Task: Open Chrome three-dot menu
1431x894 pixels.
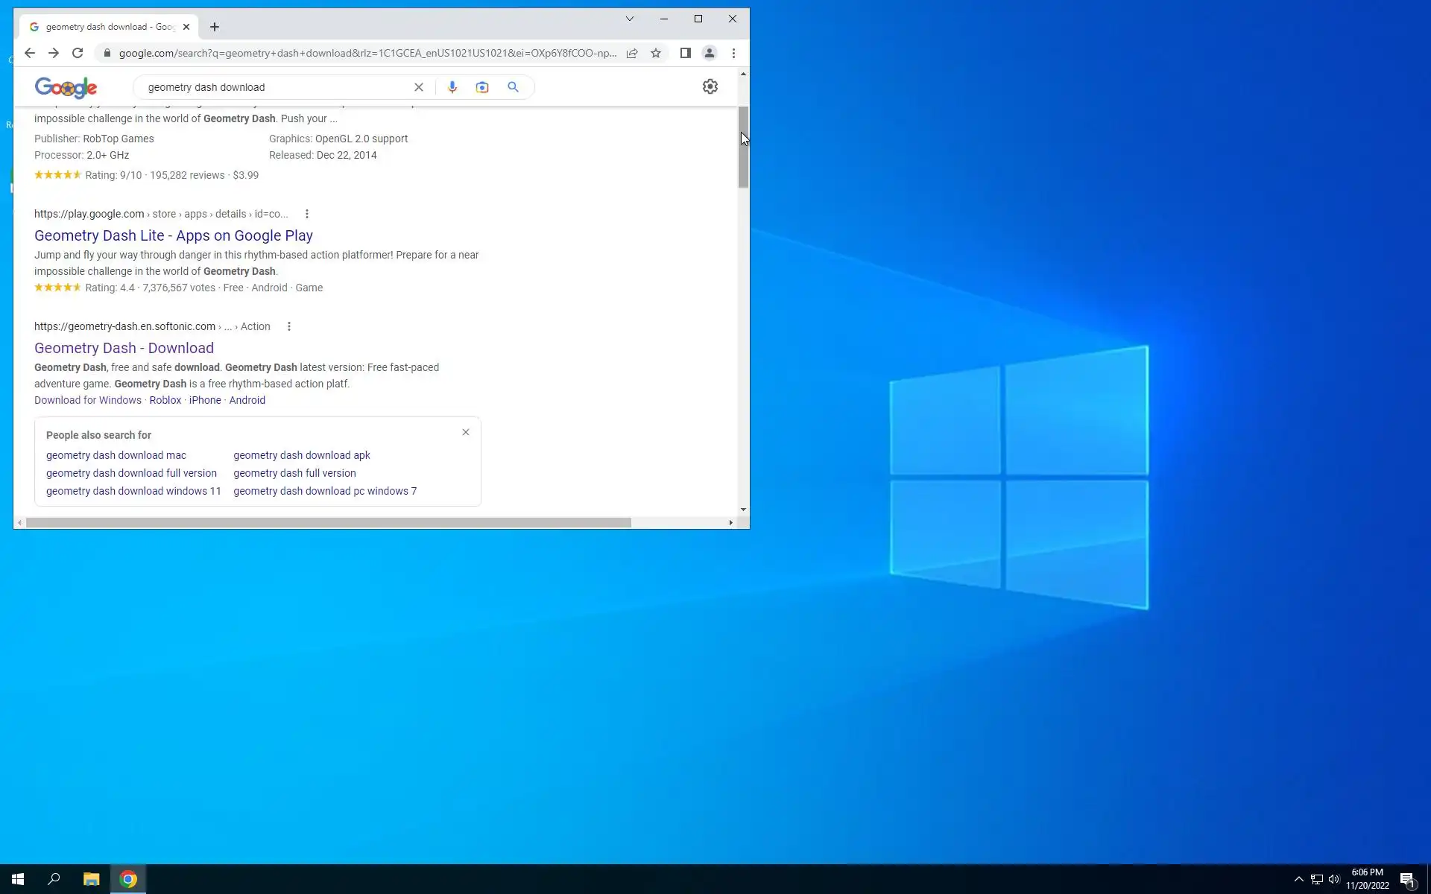Action: [x=733, y=53]
